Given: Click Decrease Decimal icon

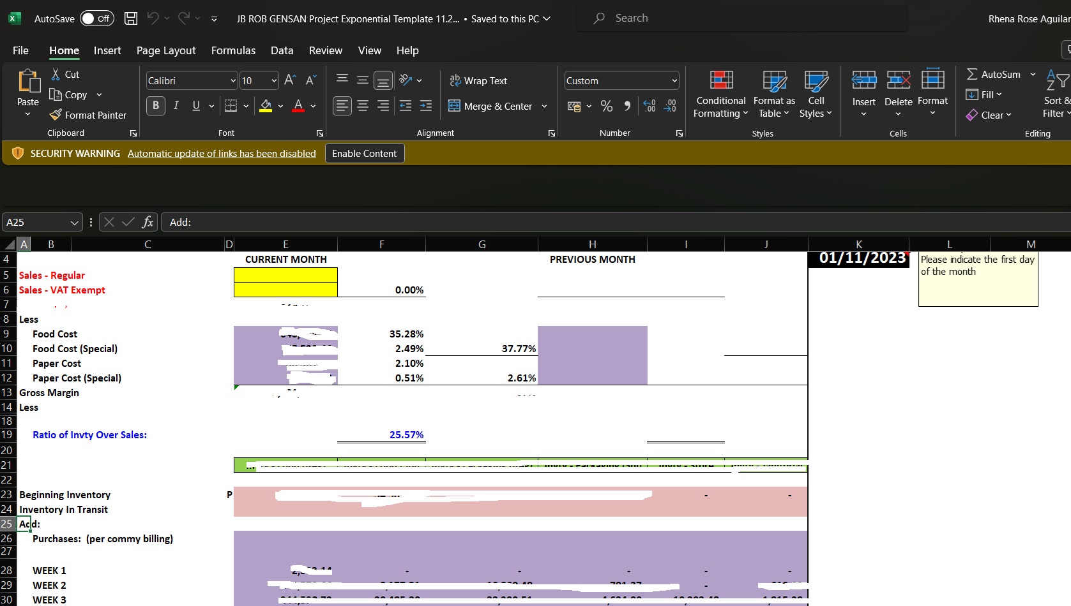Looking at the screenshot, I should (x=670, y=106).
